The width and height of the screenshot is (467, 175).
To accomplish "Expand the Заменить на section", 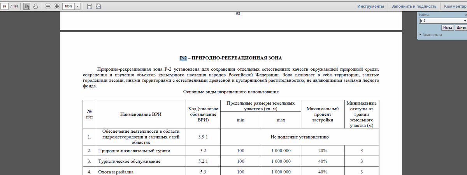I will point(431,35).
